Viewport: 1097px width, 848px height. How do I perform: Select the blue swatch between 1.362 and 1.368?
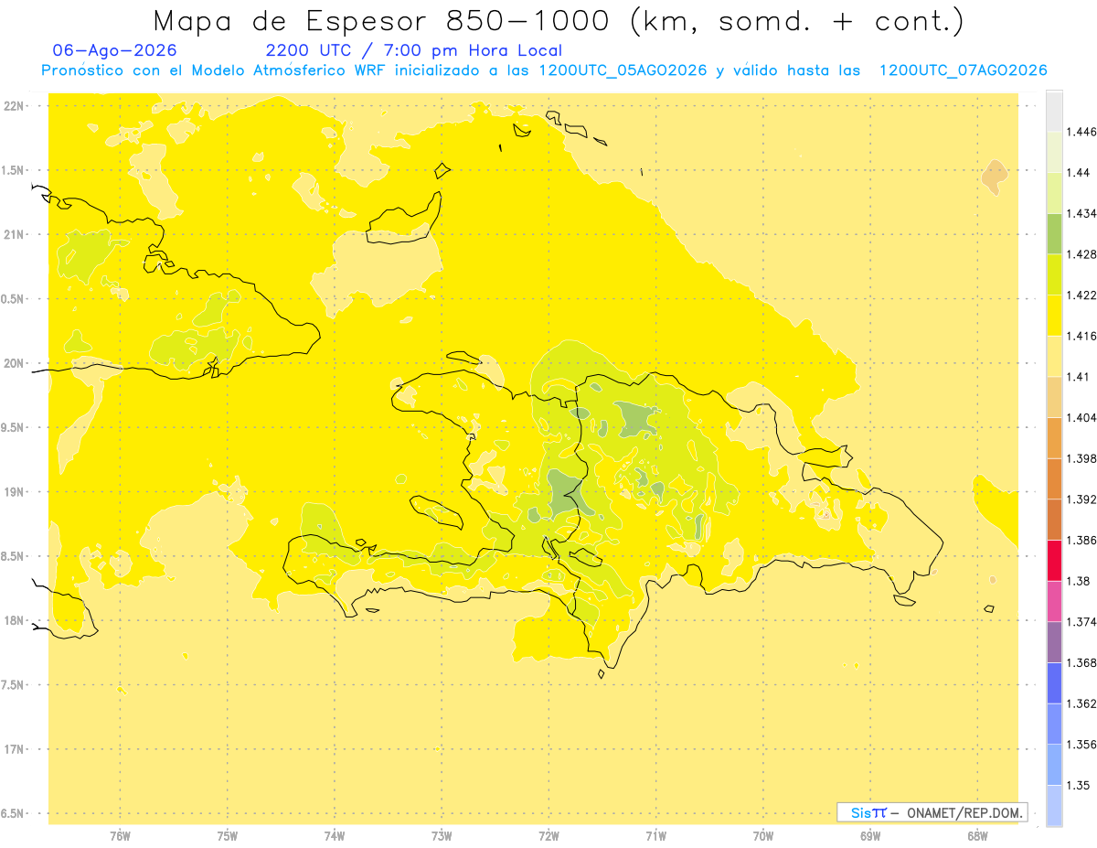(x=1054, y=683)
